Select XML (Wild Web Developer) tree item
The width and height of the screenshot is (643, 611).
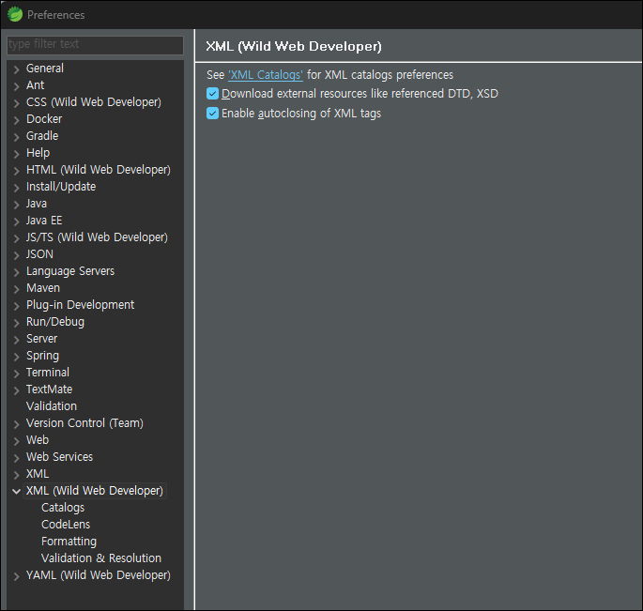[94, 491]
